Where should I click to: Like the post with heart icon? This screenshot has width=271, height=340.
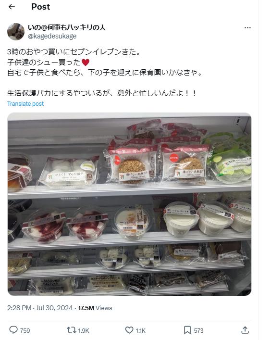point(129,330)
